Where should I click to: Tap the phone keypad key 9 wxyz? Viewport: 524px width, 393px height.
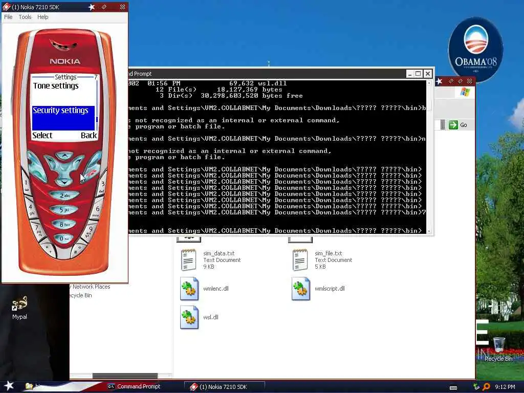point(89,231)
